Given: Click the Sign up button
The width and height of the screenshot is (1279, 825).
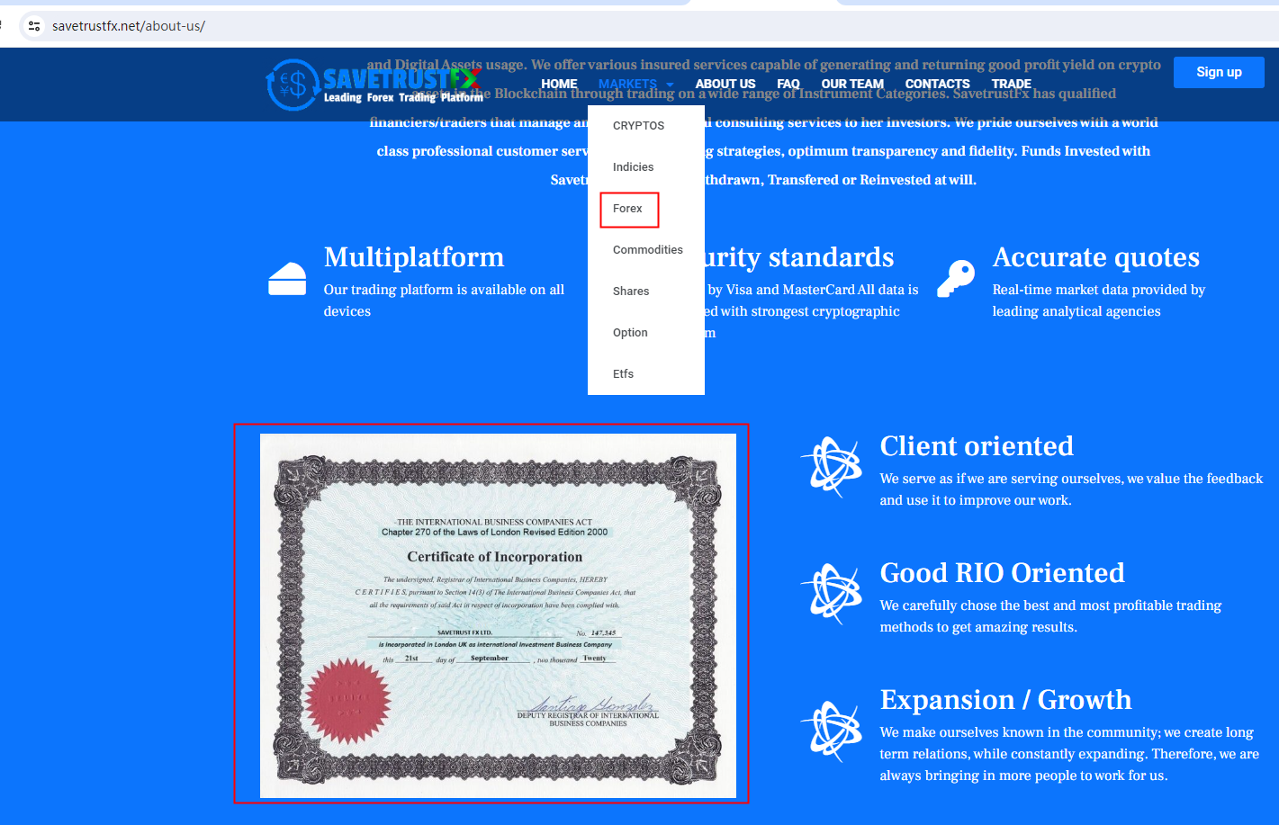Looking at the screenshot, I should (1219, 72).
